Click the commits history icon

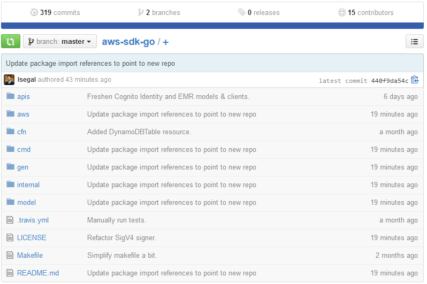(34, 12)
